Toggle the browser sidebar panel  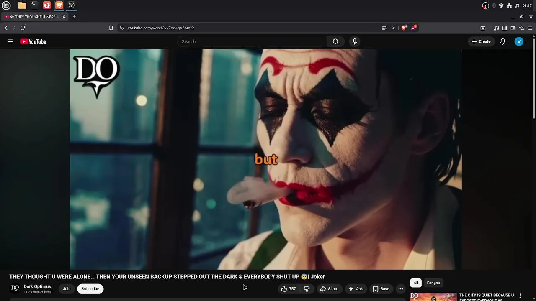click(x=505, y=28)
